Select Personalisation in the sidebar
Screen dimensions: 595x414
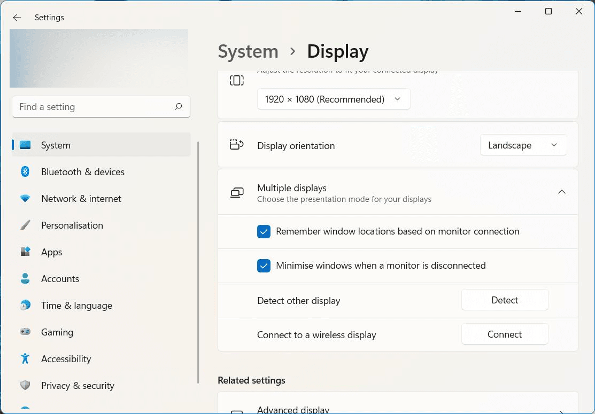102,225
